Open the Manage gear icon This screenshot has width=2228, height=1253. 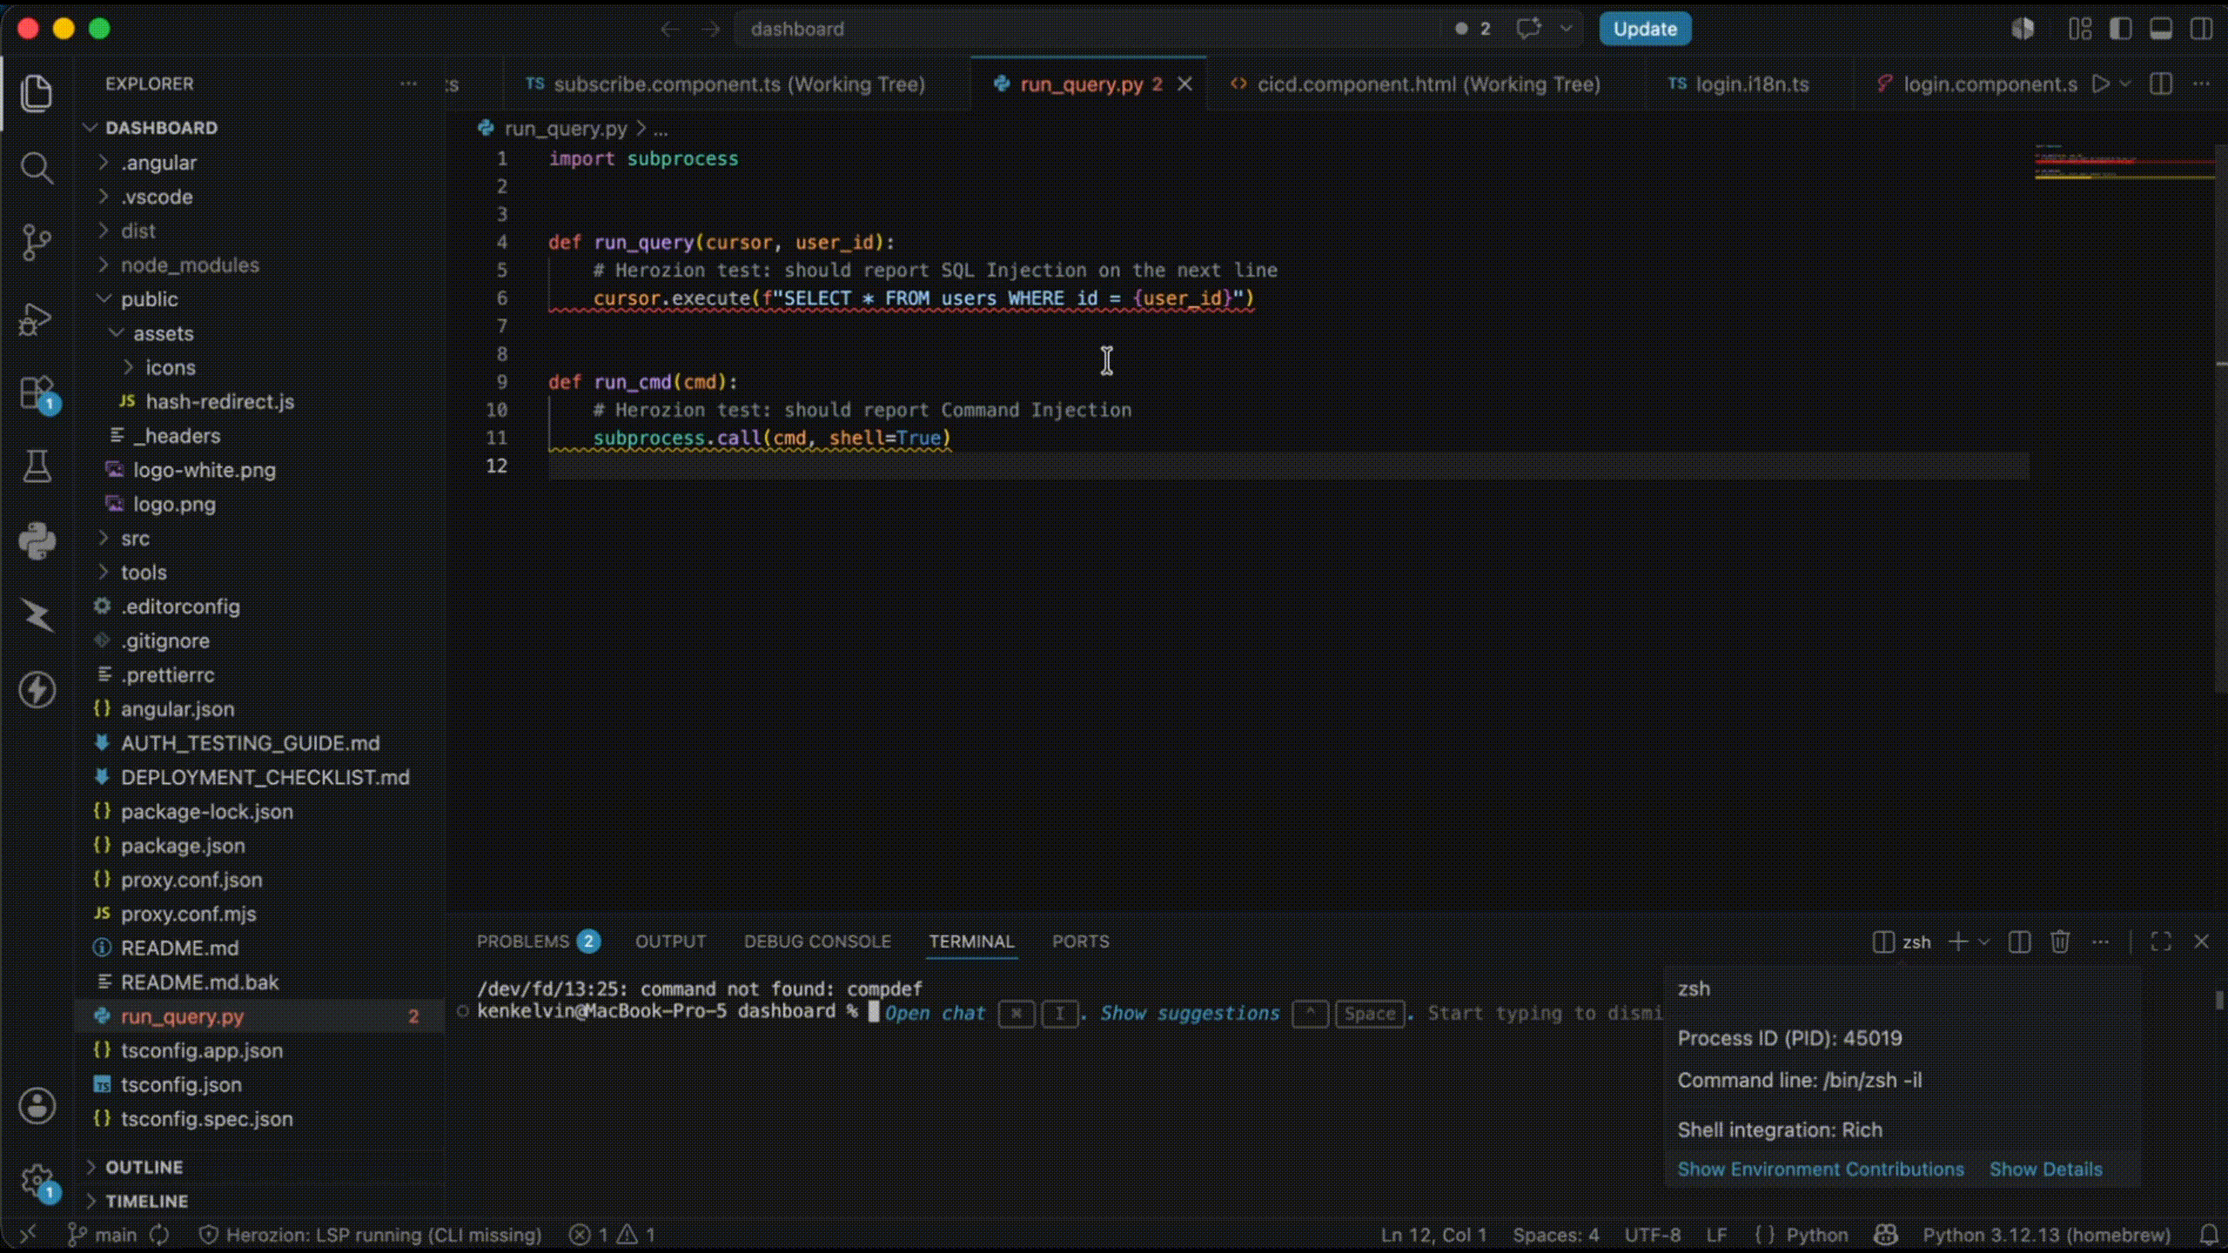pos(37,1181)
